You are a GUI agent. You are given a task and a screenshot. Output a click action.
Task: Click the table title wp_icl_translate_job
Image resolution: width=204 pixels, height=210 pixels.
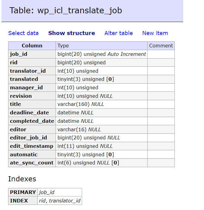click(80, 11)
